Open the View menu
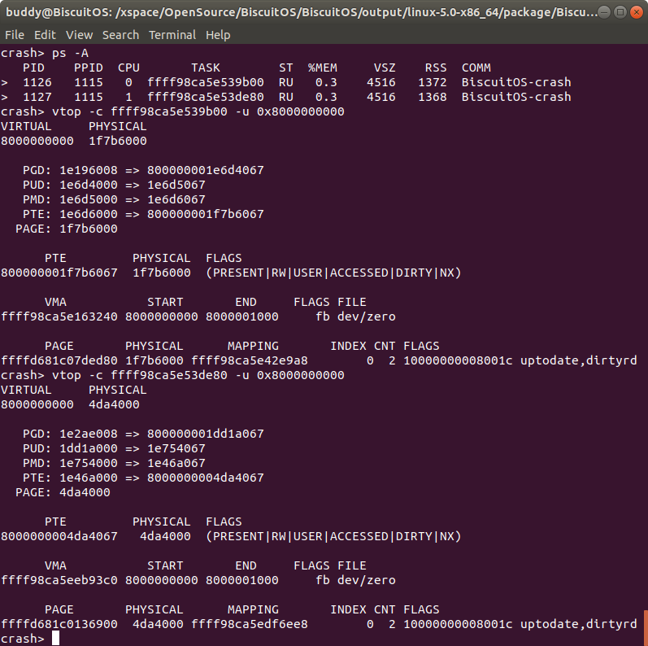 click(x=79, y=35)
